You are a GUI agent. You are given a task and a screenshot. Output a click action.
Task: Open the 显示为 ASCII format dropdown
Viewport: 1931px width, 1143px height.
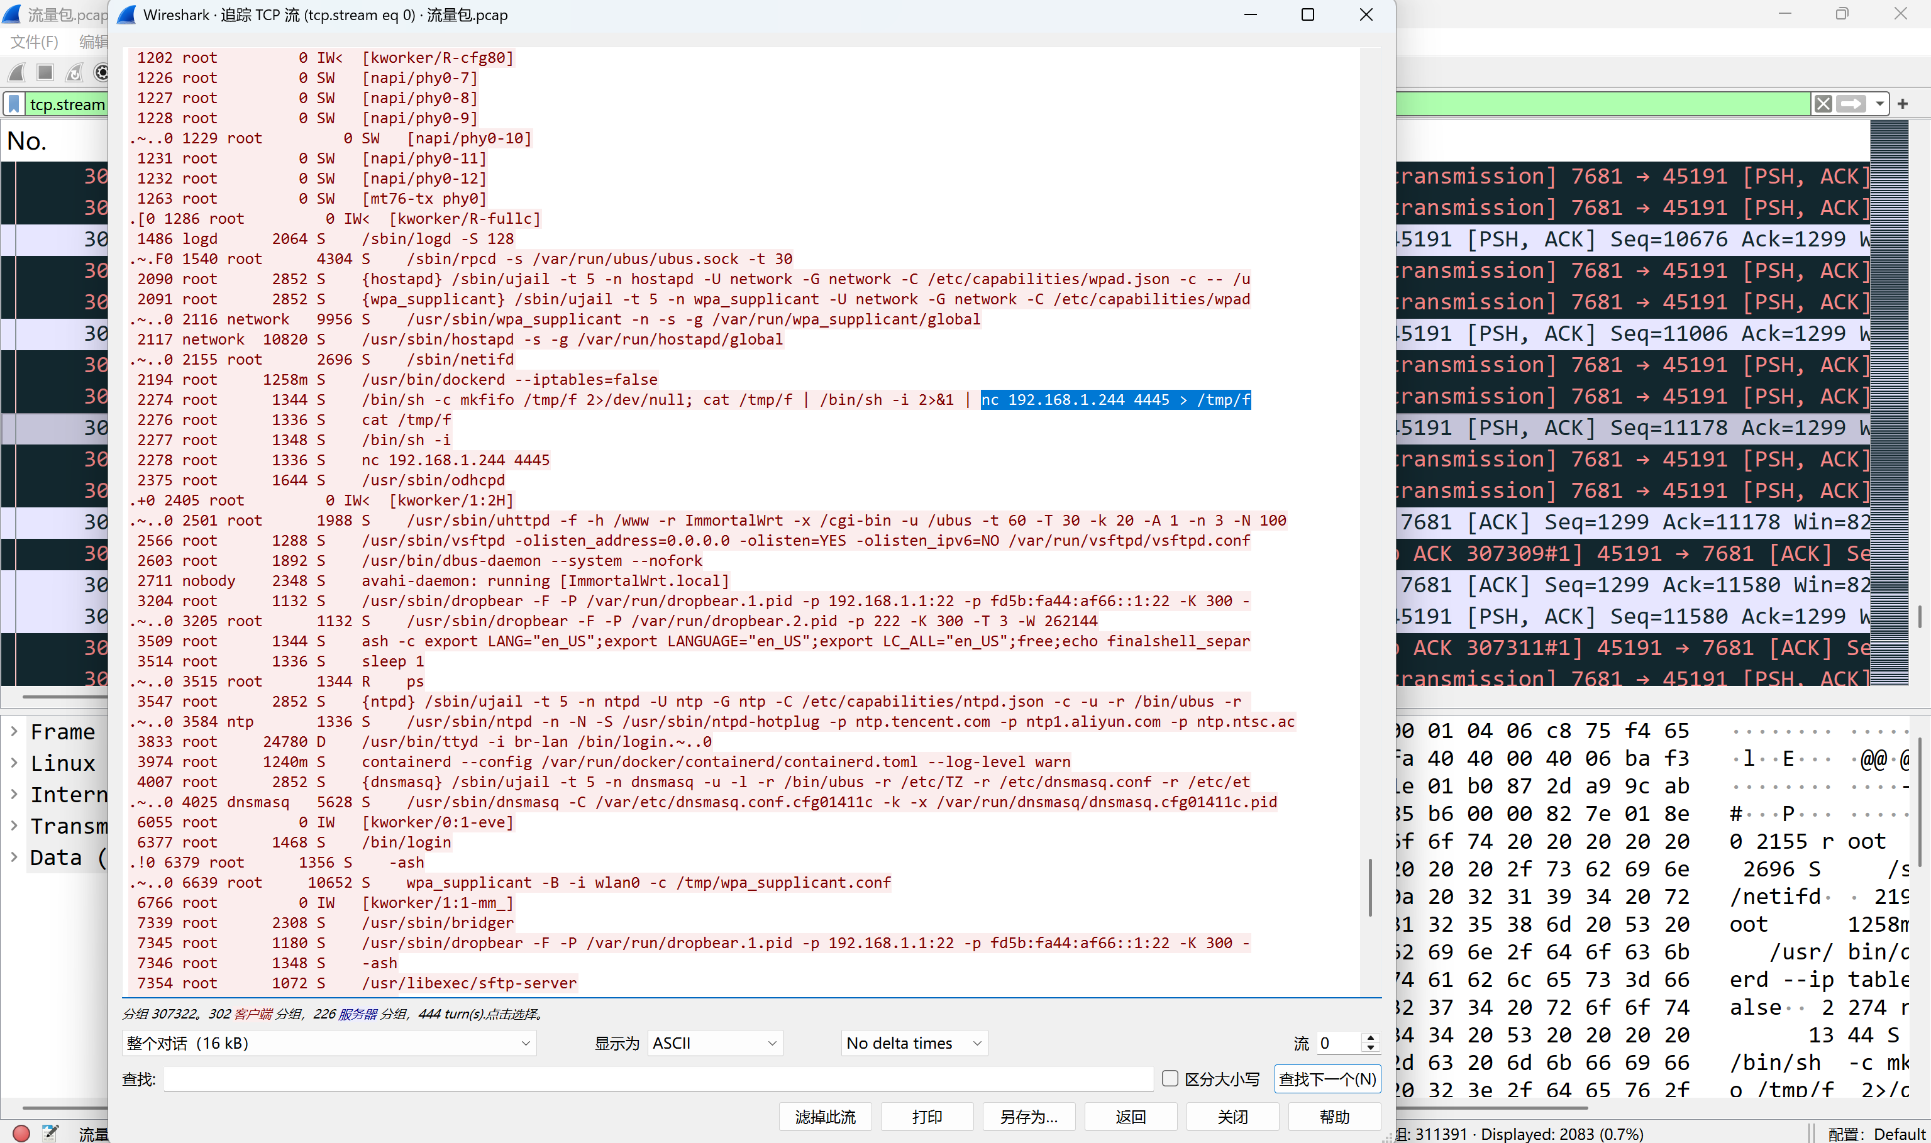pyautogui.click(x=715, y=1043)
